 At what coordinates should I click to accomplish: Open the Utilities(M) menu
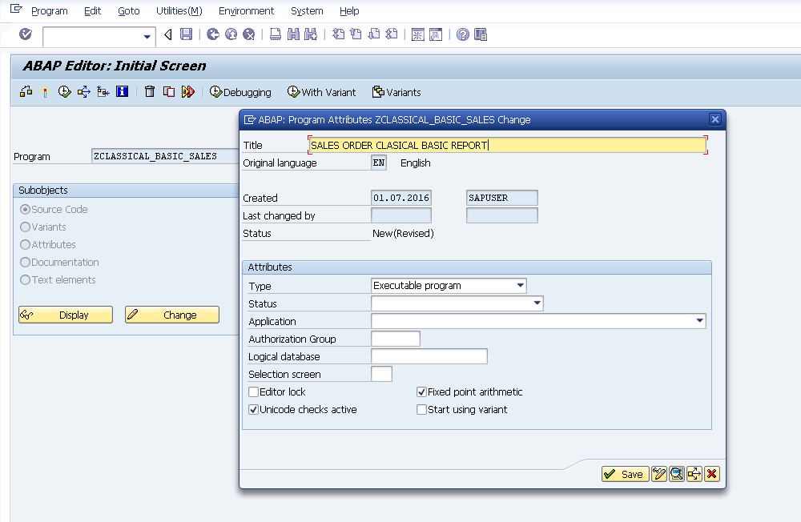(180, 10)
